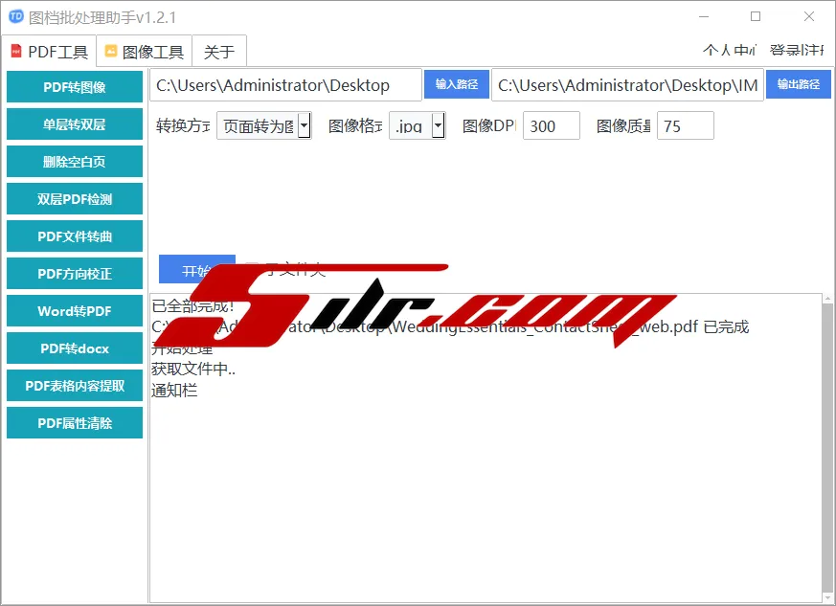Click the 登录/注册 link
836x606 pixels.
[797, 50]
